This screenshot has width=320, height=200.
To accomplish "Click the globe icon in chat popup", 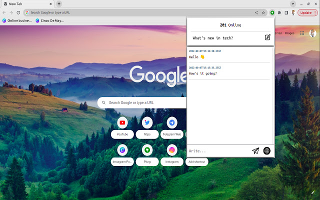I will pos(266,151).
